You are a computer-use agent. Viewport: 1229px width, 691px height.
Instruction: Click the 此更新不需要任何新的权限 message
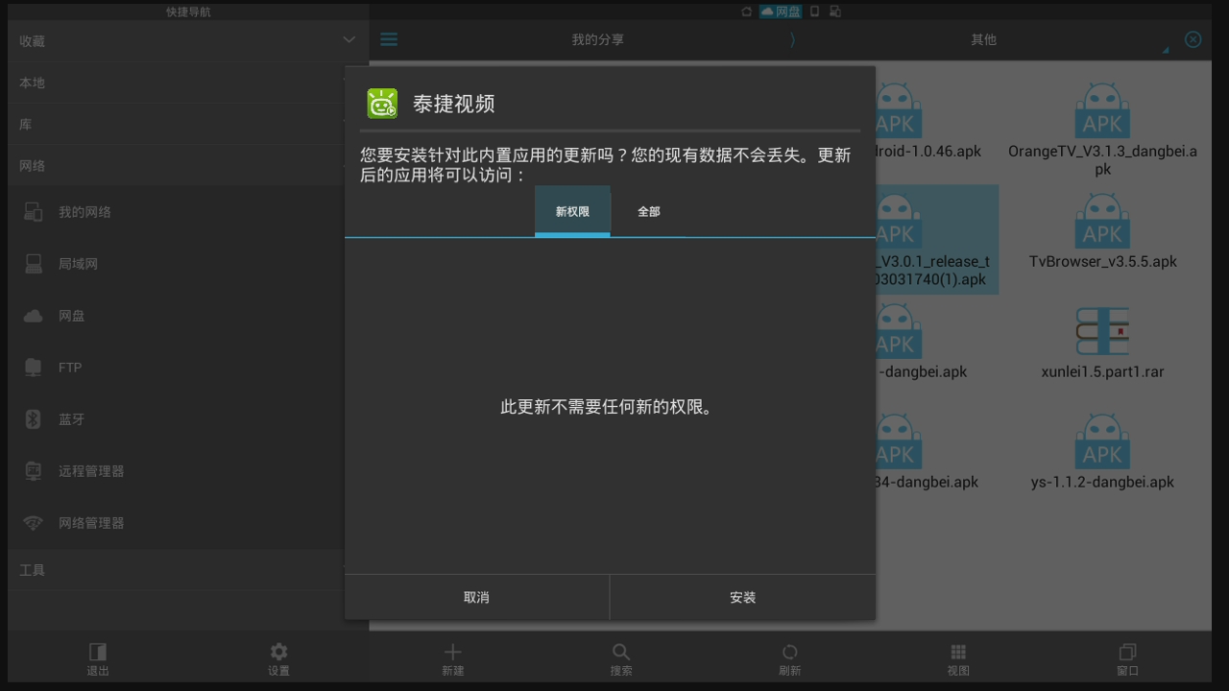click(x=610, y=407)
